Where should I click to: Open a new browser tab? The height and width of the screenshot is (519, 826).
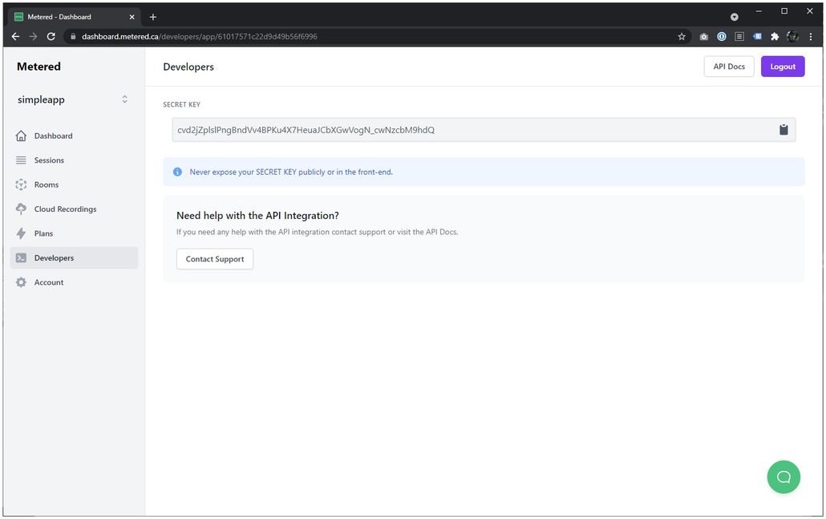pyautogui.click(x=152, y=17)
